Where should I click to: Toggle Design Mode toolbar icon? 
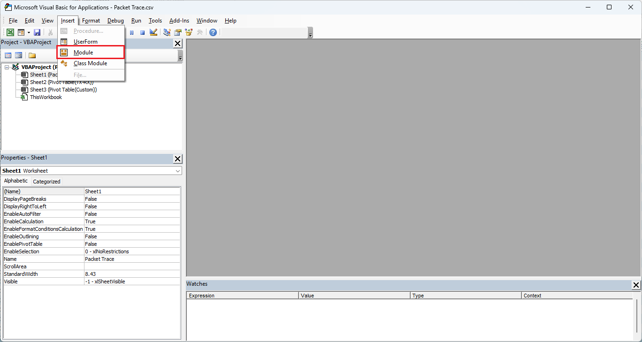point(153,32)
